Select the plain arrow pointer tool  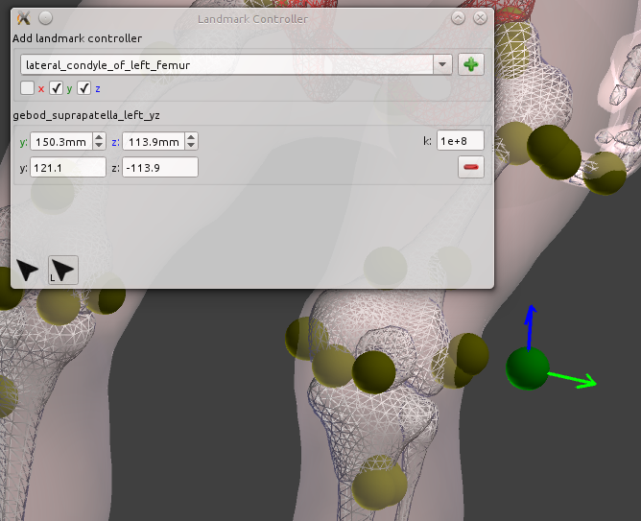pyautogui.click(x=28, y=271)
